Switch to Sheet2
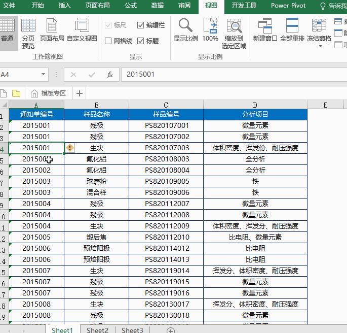Image resolution: width=347 pixels, height=333 pixels. pyautogui.click(x=97, y=330)
